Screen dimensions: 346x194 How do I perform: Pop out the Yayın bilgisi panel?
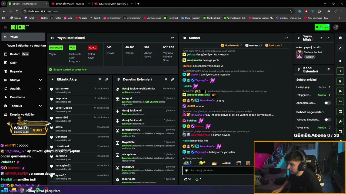coord(328,38)
